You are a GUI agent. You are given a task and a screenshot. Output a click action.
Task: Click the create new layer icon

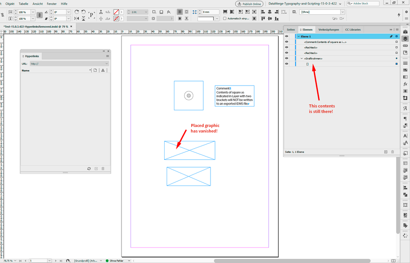pyautogui.click(x=386, y=152)
